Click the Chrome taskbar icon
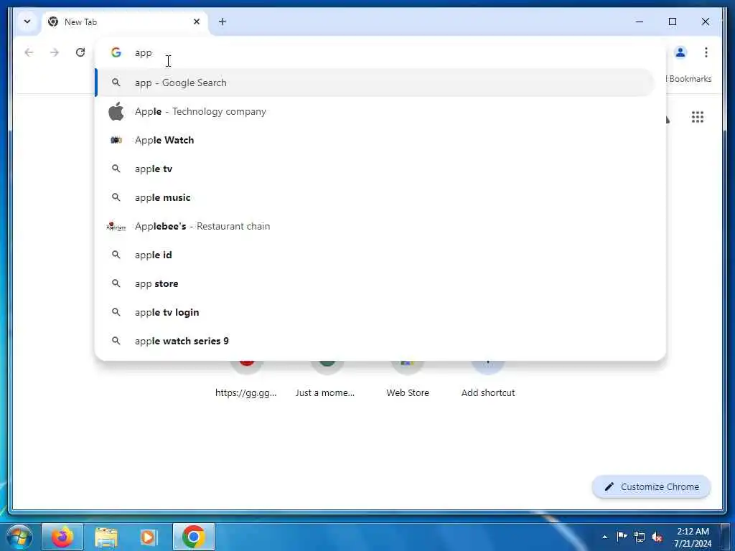Viewport: 735px width, 551px height. [194, 537]
